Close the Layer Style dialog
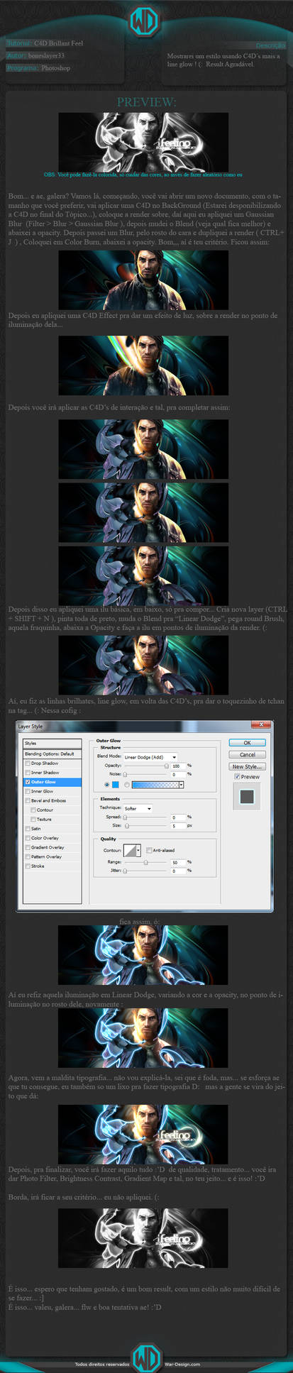The width and height of the screenshot is (293, 1373). [260, 724]
